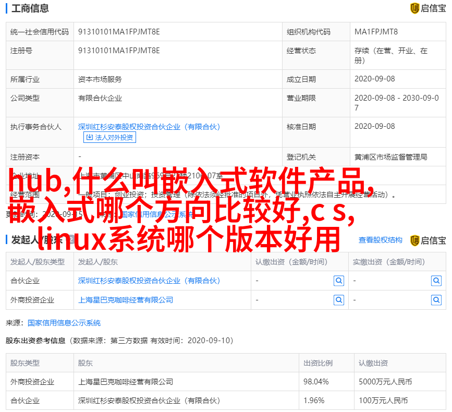Click the 组织机构代码 value MA1FPJMT8

pyautogui.click(x=376, y=32)
